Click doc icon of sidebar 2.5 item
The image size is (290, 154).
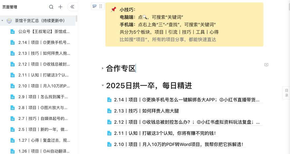point(13,129)
